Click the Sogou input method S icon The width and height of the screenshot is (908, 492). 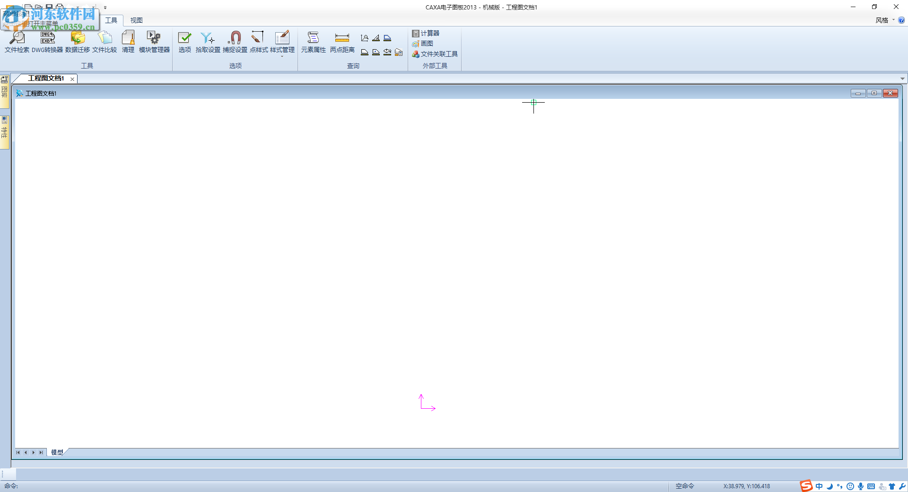[806, 486]
